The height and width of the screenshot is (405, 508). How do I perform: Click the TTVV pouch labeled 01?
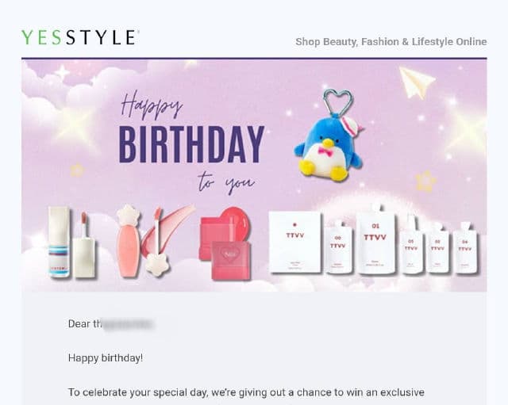(x=375, y=239)
